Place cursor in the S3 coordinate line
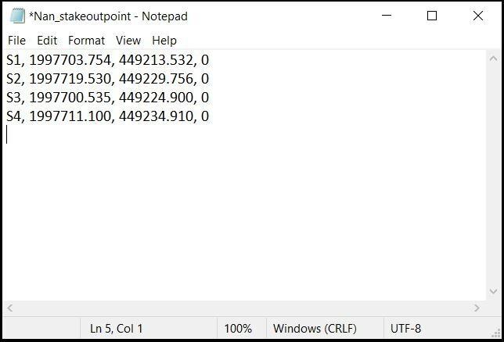This screenshot has height=342, width=504. pos(107,98)
